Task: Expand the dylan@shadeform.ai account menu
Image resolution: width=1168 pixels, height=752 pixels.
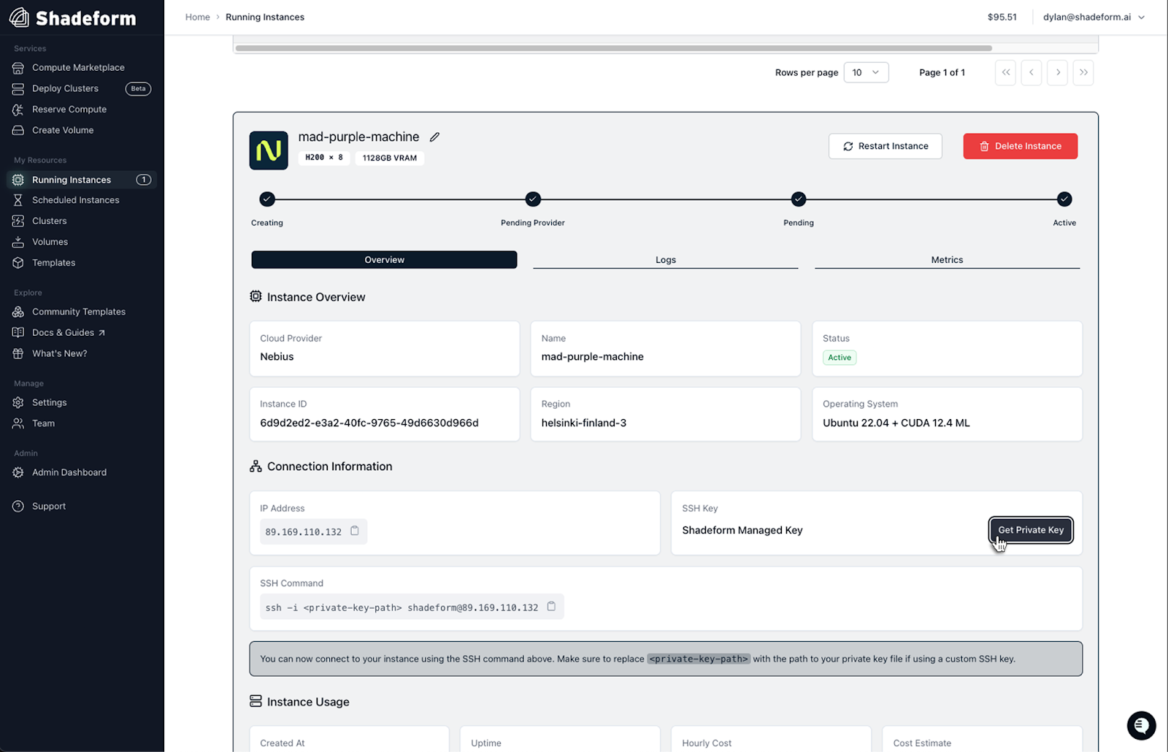Action: (x=1094, y=17)
